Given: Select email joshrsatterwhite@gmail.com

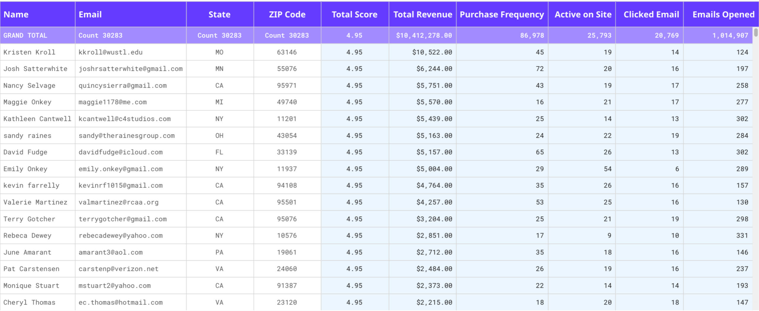Looking at the screenshot, I should [x=130, y=69].
